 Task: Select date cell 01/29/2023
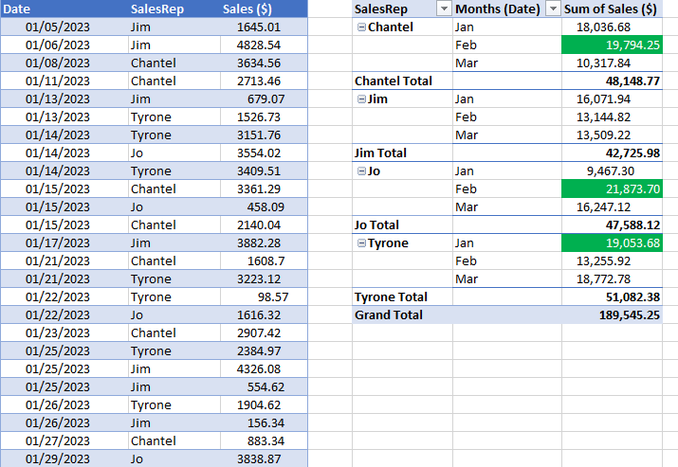coord(64,458)
